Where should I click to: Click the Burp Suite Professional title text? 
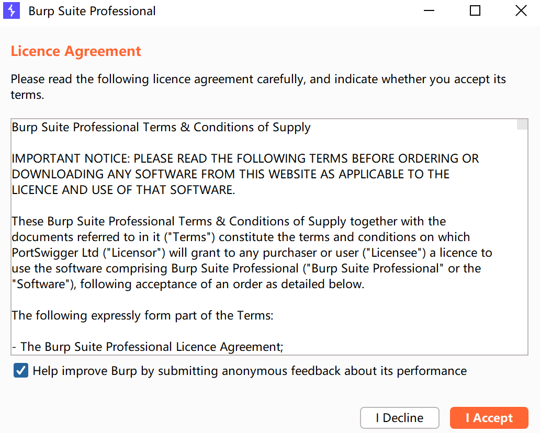pyautogui.click(x=92, y=10)
